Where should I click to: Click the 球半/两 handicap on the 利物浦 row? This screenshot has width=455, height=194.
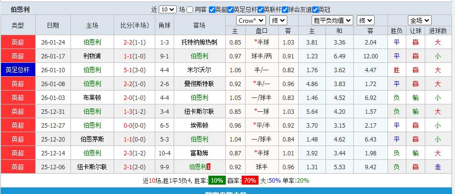[261, 56]
